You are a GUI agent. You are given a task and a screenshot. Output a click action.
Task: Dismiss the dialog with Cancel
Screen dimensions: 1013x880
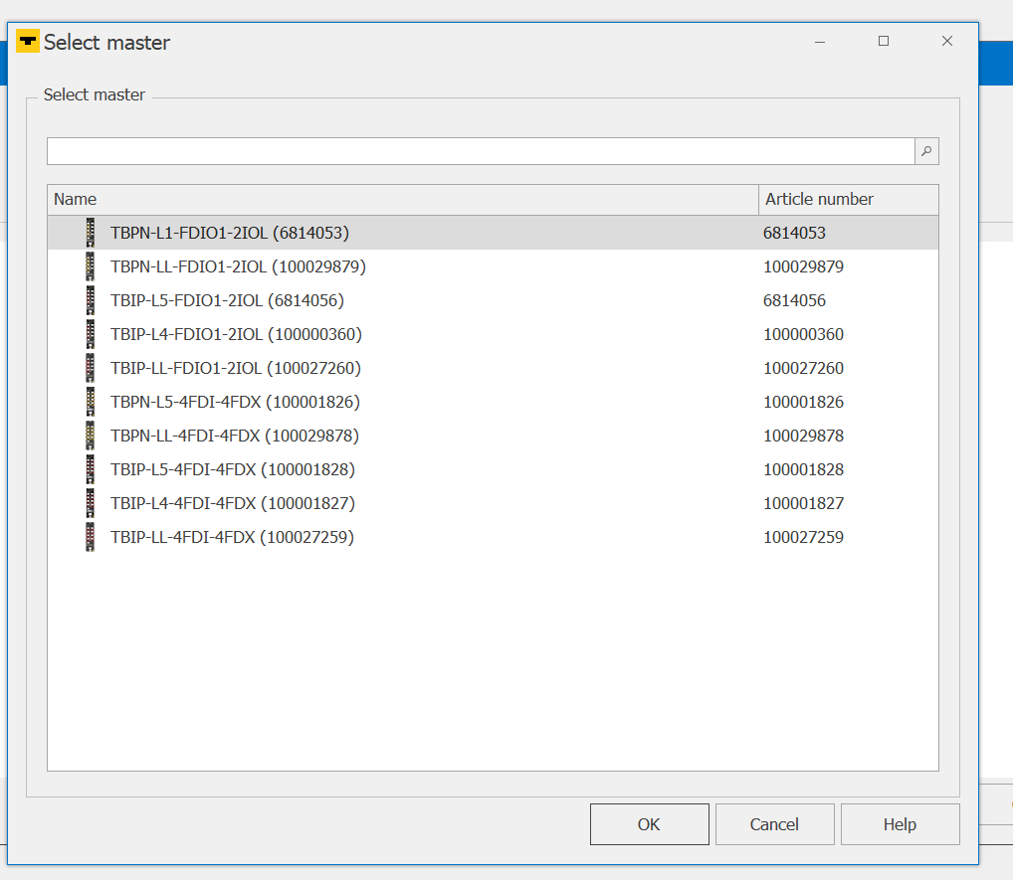click(x=774, y=824)
